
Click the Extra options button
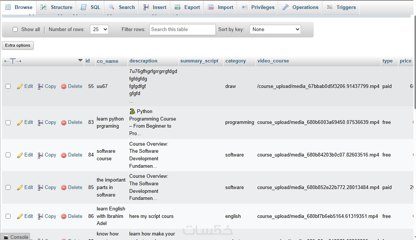(18, 45)
